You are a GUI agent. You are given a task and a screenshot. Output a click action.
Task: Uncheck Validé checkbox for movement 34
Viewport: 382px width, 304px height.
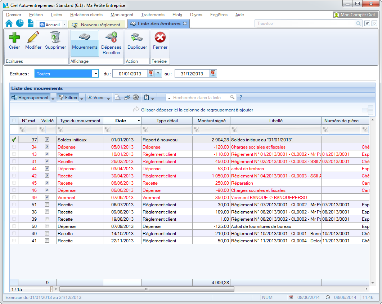tap(47, 147)
